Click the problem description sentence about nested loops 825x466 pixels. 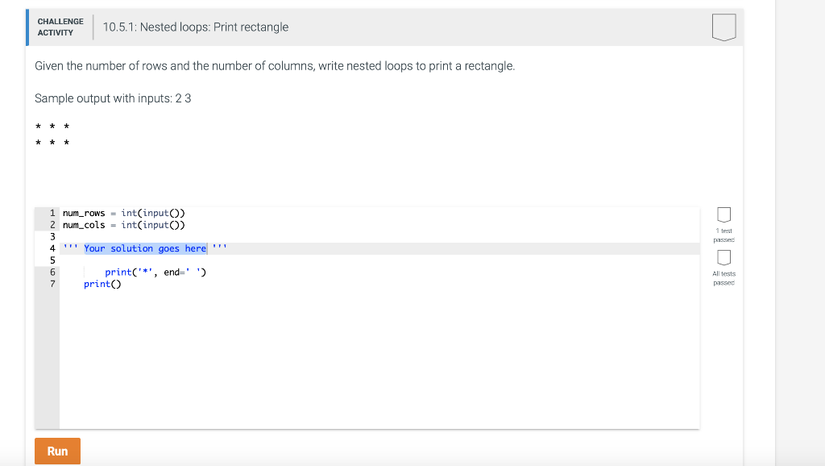click(x=275, y=66)
